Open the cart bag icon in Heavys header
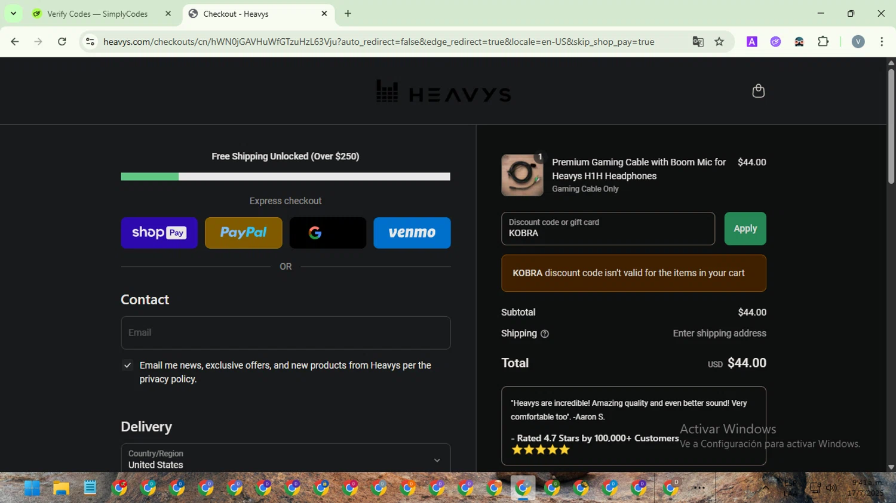This screenshot has width=896, height=503. pyautogui.click(x=758, y=91)
